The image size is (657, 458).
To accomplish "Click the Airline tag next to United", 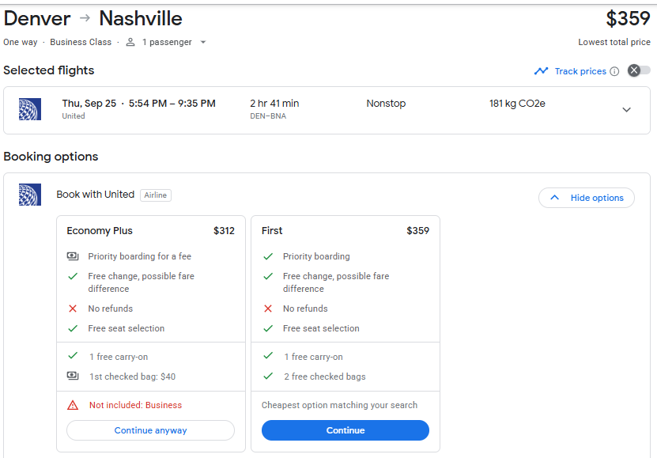I will [156, 195].
